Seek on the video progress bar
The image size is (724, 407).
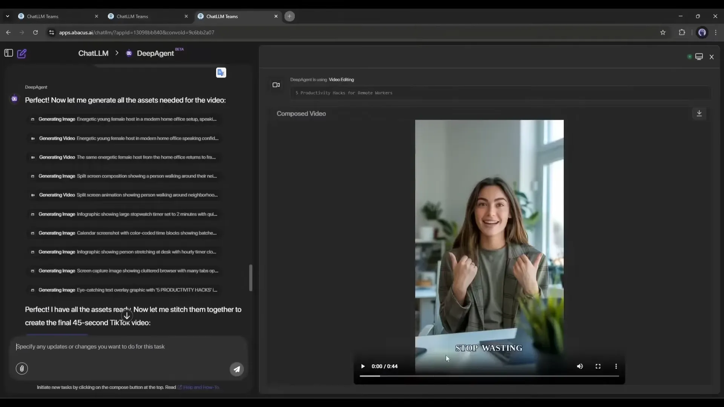point(489,376)
